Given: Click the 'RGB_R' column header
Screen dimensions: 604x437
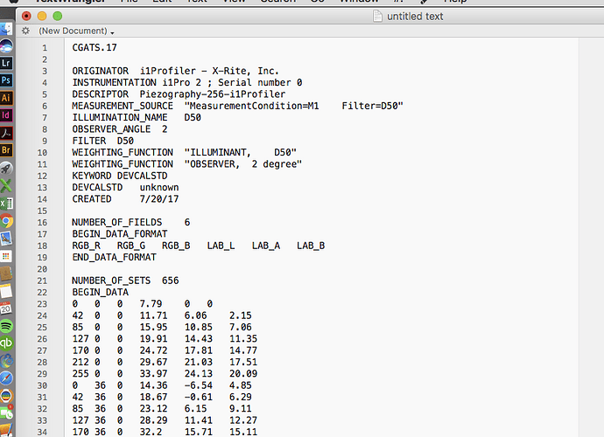Looking at the screenshot, I should 87,246.
